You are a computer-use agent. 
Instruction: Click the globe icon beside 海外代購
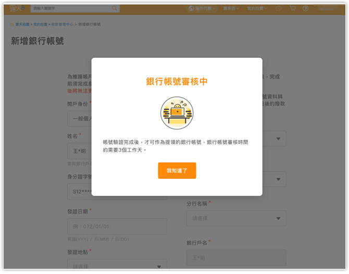pyautogui.click(x=191, y=8)
